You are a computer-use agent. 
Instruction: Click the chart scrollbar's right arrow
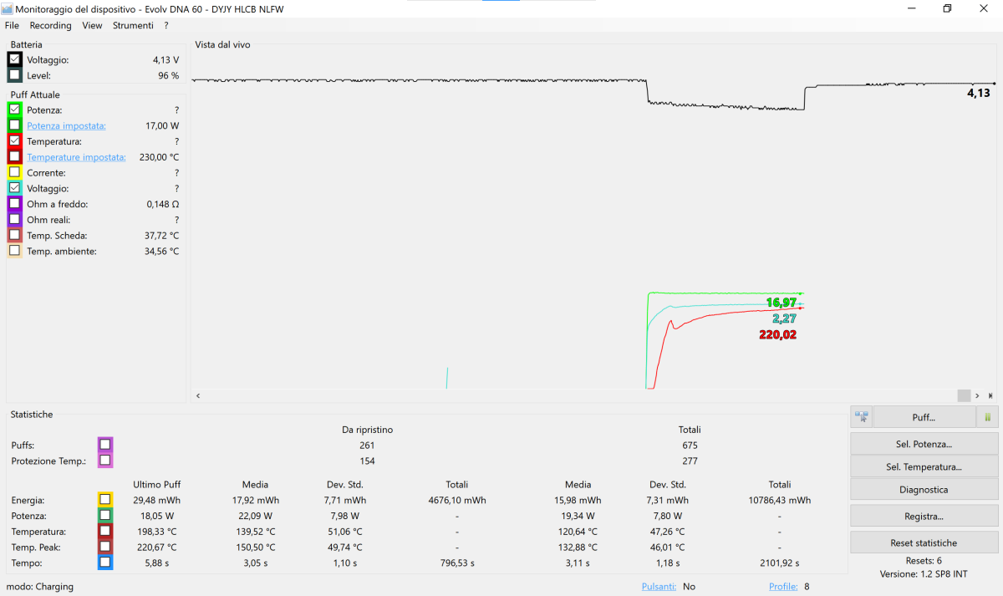(978, 395)
